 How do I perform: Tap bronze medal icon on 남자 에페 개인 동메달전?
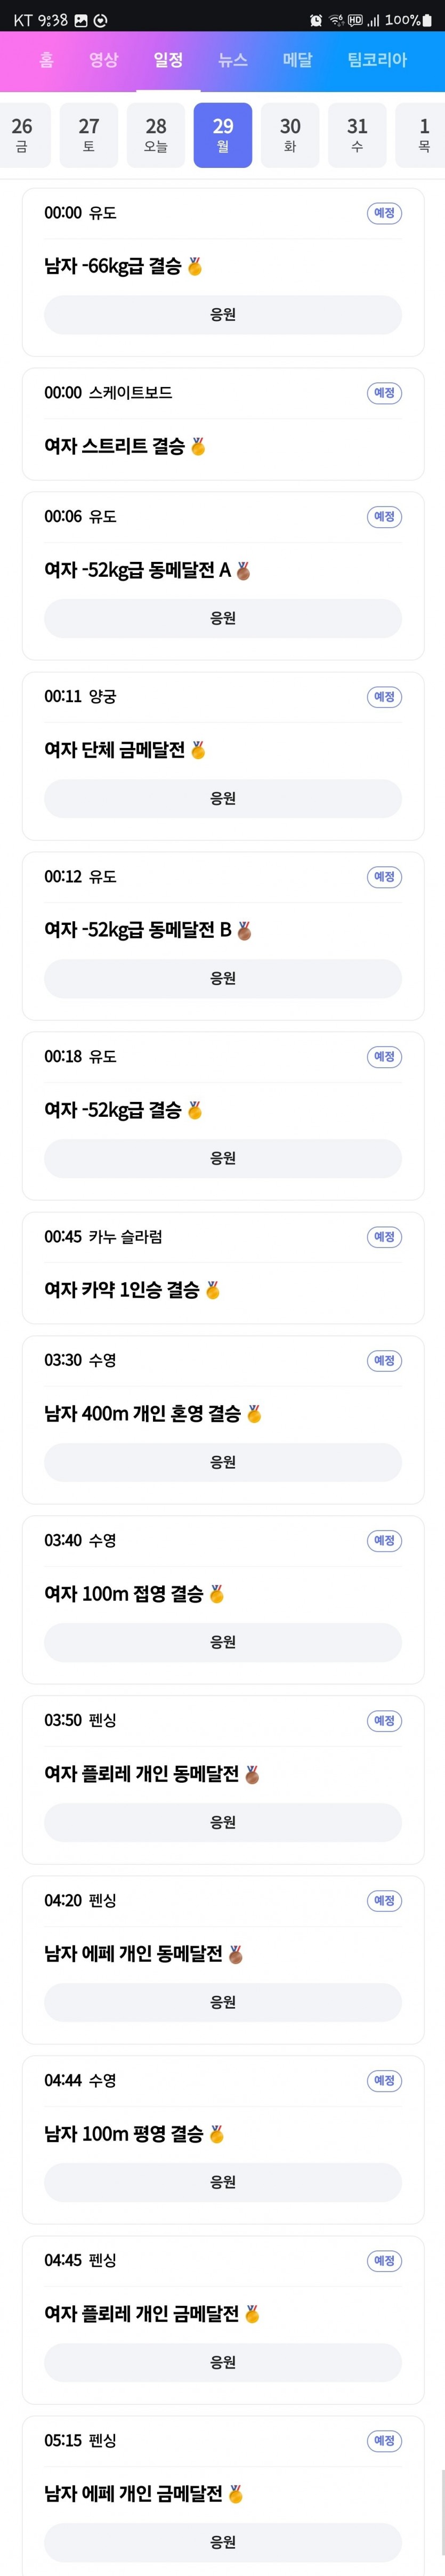click(x=236, y=1954)
